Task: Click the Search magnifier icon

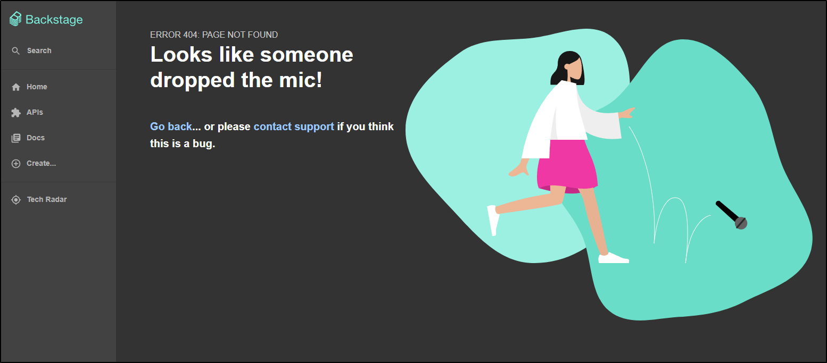Action: click(x=16, y=51)
